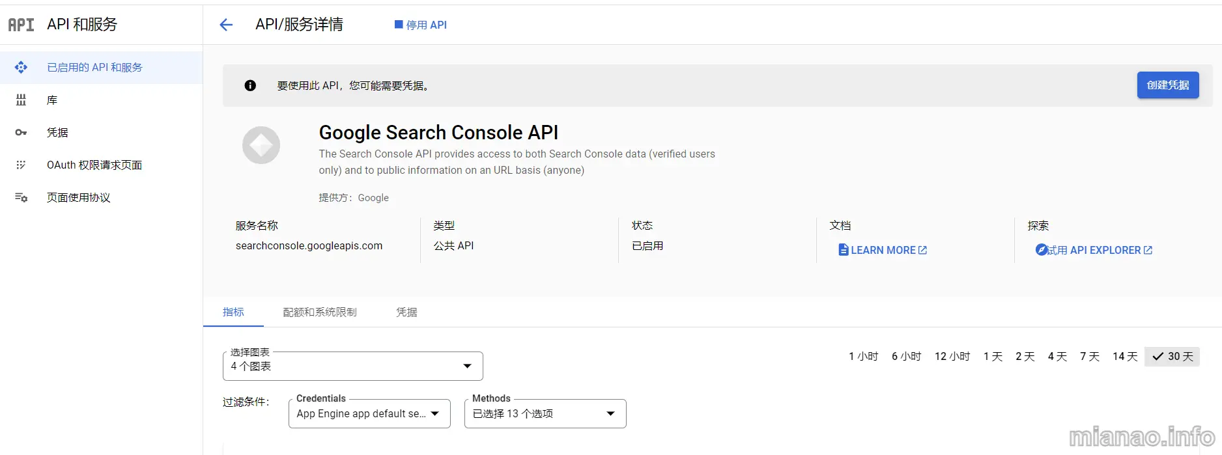Select the 7 天 time range
The height and width of the screenshot is (455, 1222).
[x=1090, y=357]
